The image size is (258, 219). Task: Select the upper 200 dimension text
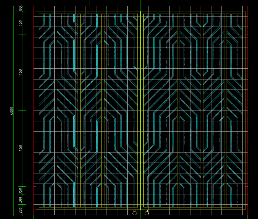tap(21, 200)
